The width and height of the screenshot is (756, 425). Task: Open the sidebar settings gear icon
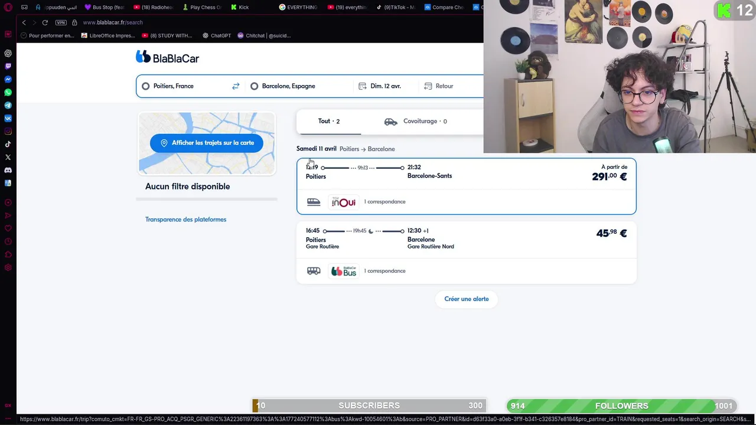point(8,267)
